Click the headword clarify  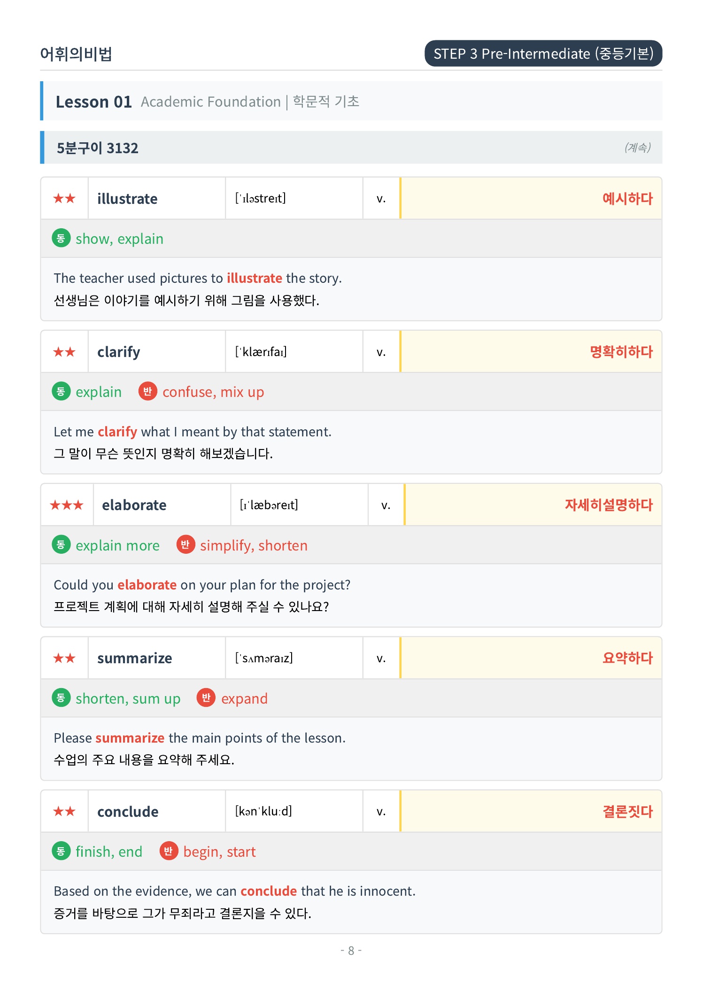(x=119, y=352)
